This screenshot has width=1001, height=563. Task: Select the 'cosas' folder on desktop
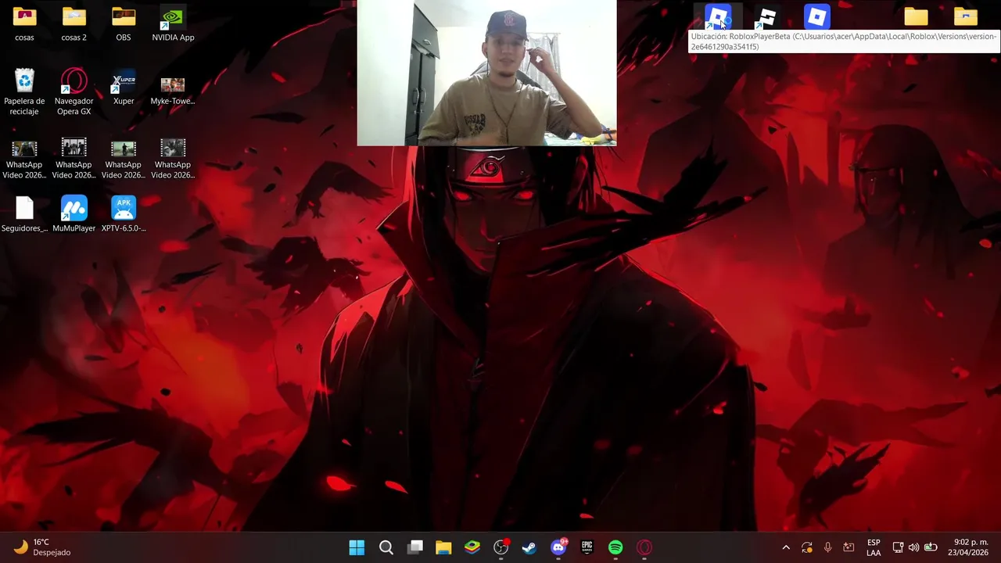(x=24, y=23)
